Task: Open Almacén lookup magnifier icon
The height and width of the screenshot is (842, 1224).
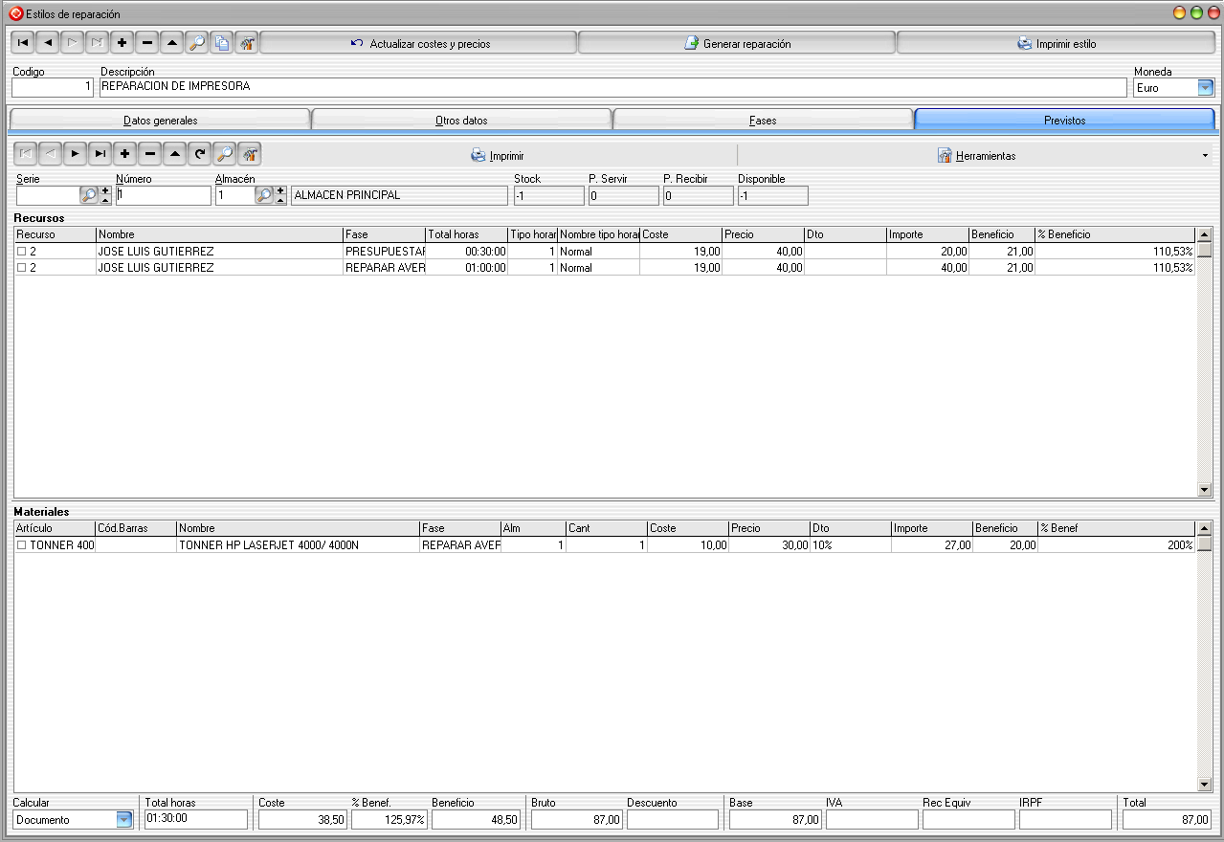Action: click(265, 195)
